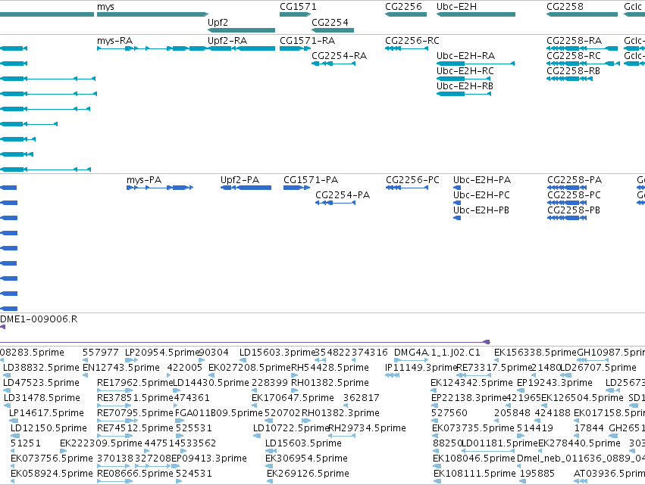Select the Ubc-E2H-RC transcript label
This screenshot has height=485, width=645.
point(465,71)
